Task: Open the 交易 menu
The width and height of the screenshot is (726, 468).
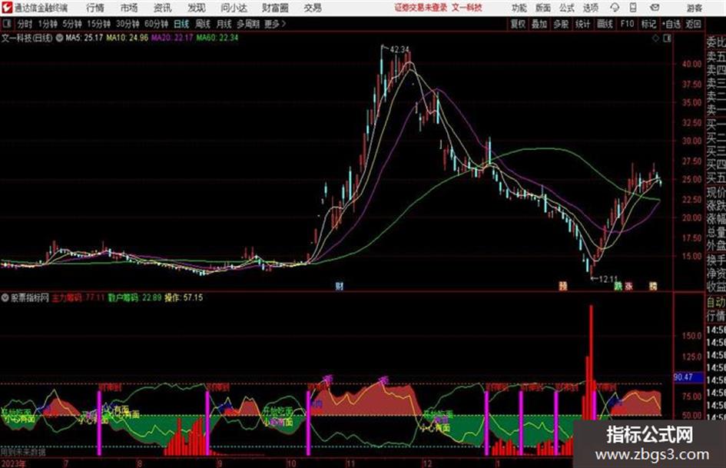Action: tap(313, 8)
